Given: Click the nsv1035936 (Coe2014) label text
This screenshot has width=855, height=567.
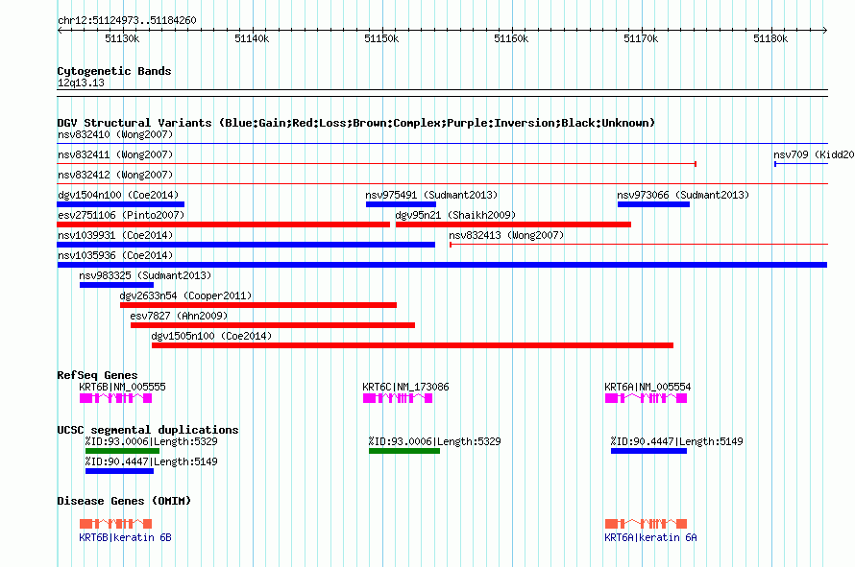Looking at the screenshot, I should coord(115,255).
